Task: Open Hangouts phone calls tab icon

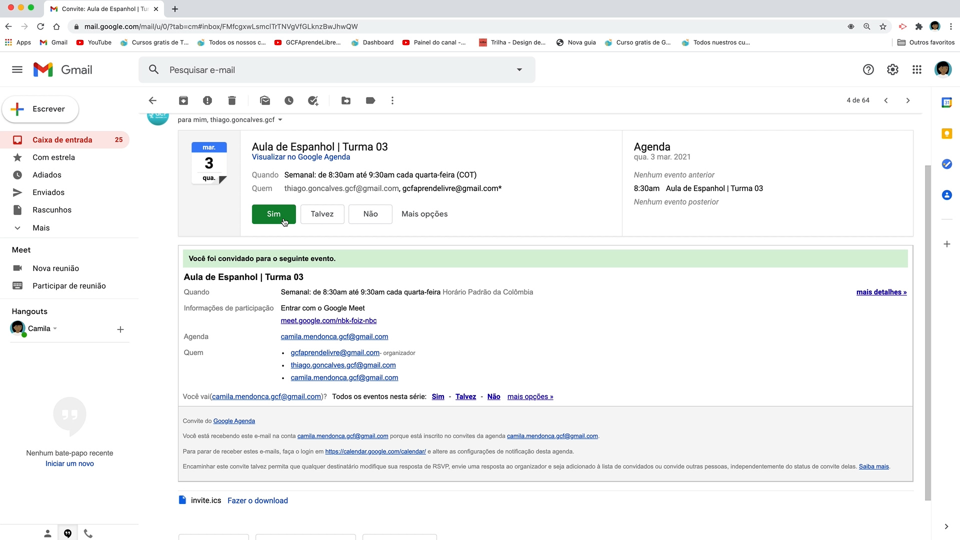Action: point(88,533)
